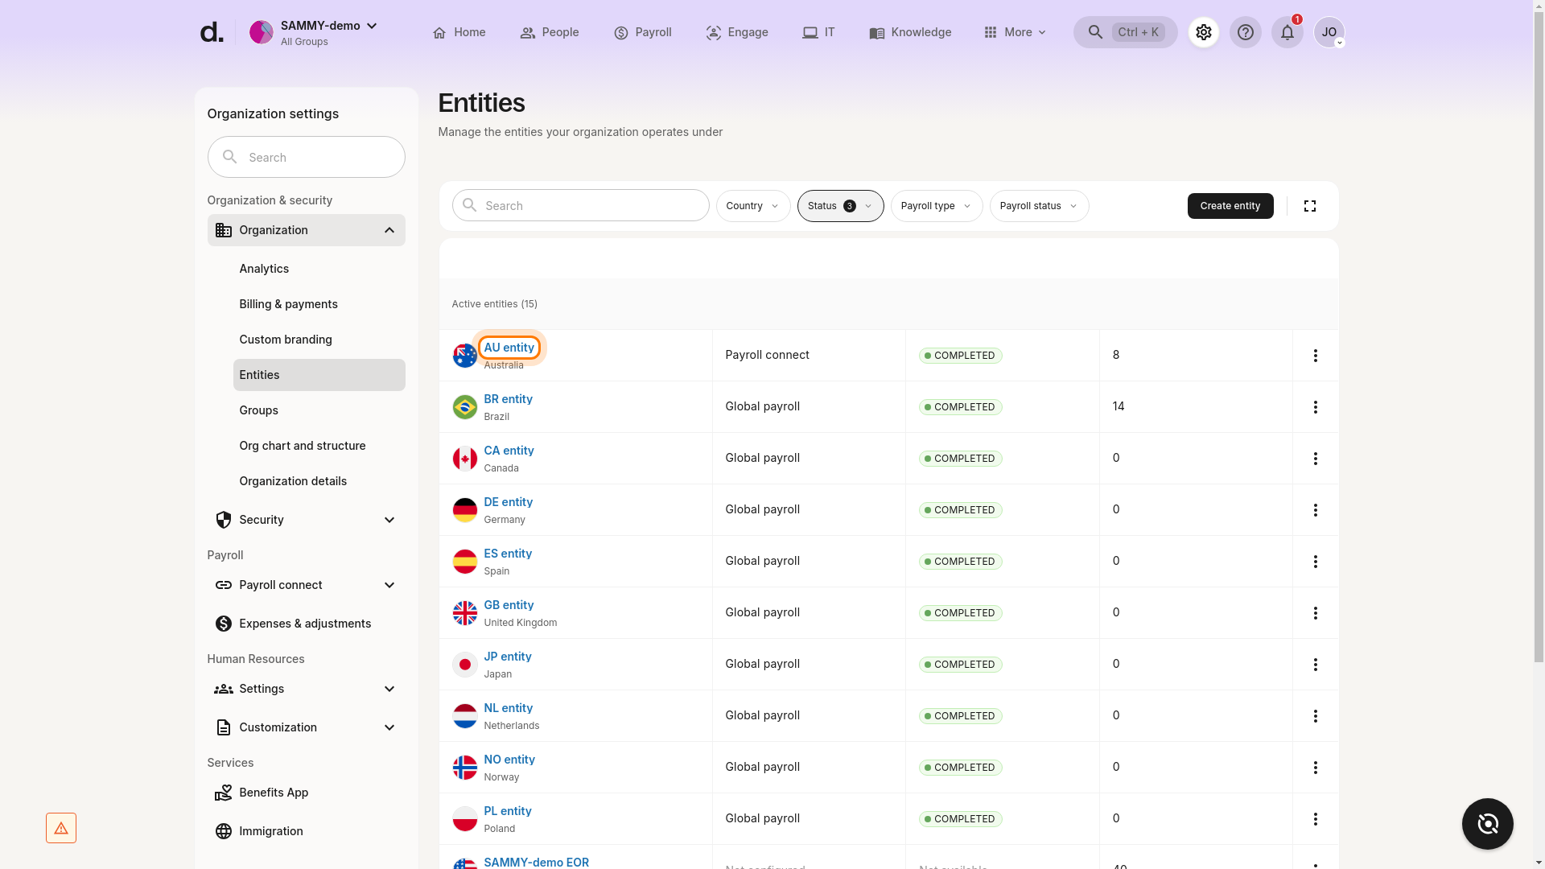
Task: Select Custom branding in the sidebar
Action: pos(319,340)
